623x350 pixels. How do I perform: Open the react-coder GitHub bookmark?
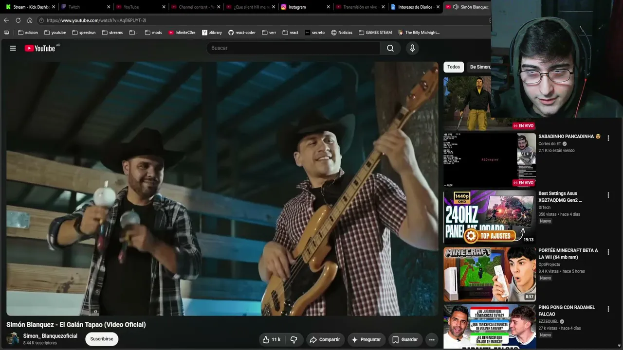click(x=242, y=33)
